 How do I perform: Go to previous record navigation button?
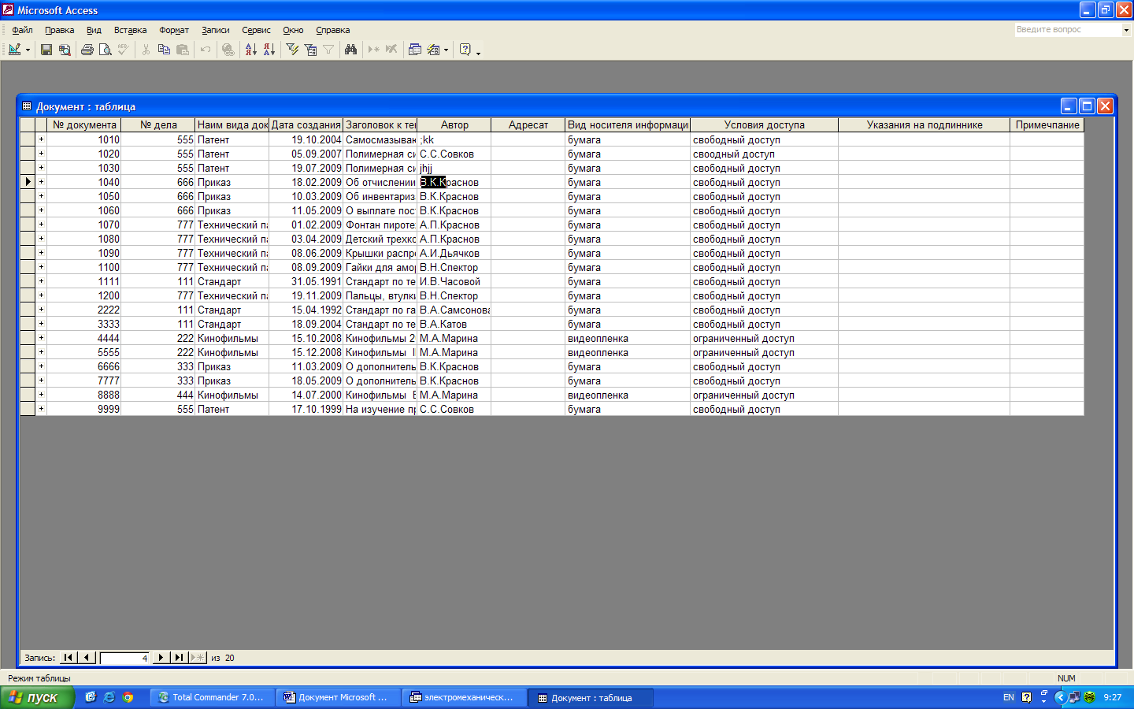click(x=87, y=658)
